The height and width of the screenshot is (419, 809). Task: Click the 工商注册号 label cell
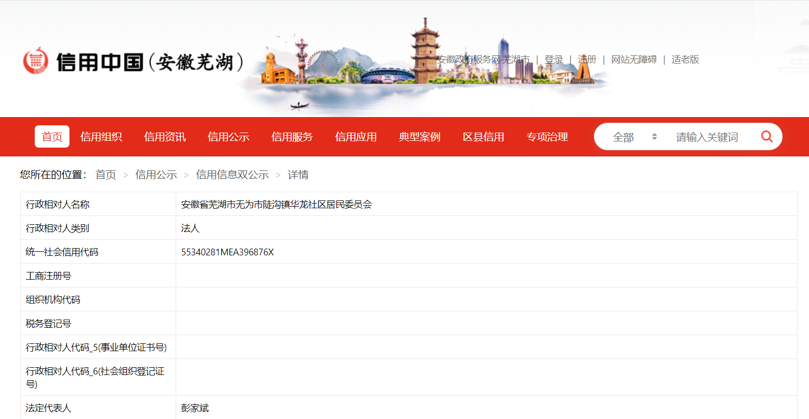pyautogui.click(x=98, y=276)
